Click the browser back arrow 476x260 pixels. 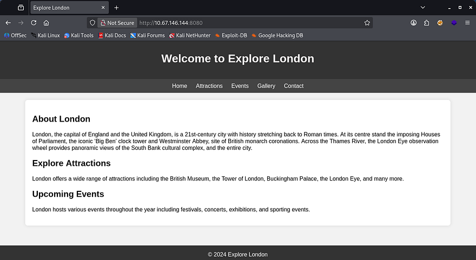[x=8, y=23]
